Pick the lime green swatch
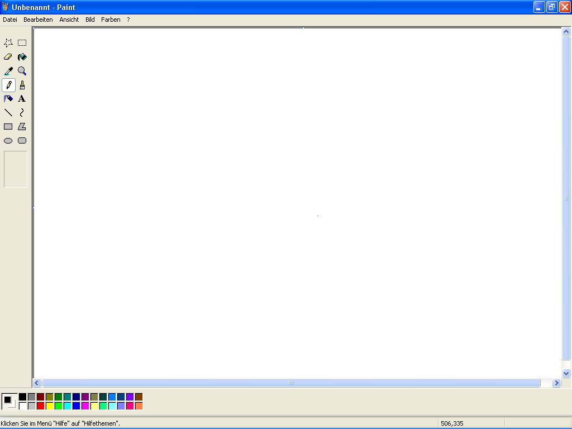The width and height of the screenshot is (572, 429). click(58, 406)
